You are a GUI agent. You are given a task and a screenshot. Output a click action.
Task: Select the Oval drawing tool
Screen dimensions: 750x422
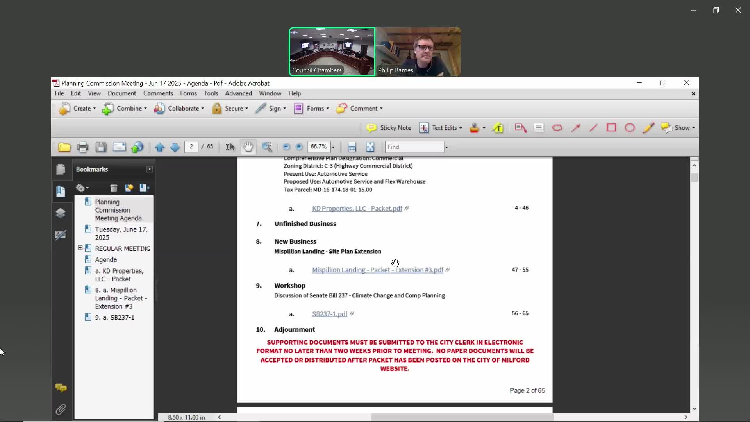(x=629, y=128)
